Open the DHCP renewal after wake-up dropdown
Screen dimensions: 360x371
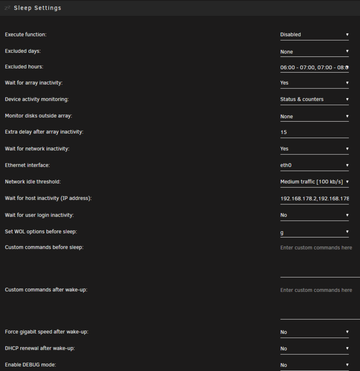coord(314,349)
